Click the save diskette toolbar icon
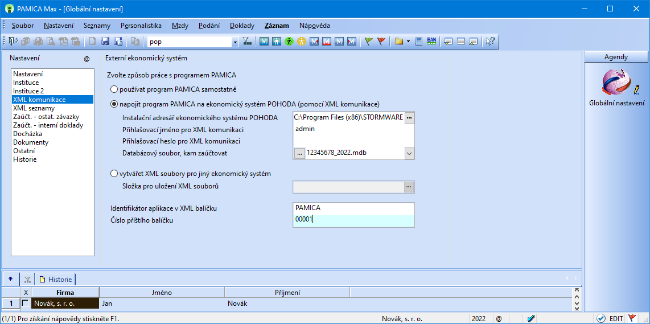650x324 pixels. pyautogui.click(x=105, y=41)
